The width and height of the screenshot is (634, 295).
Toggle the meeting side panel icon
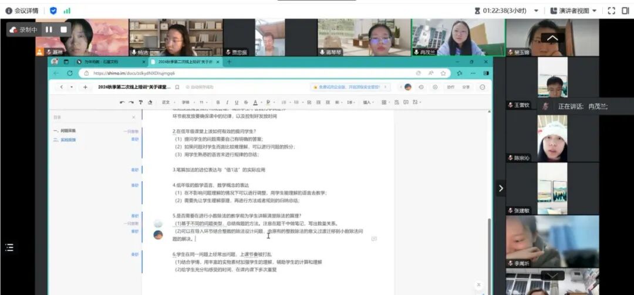[x=625, y=11]
